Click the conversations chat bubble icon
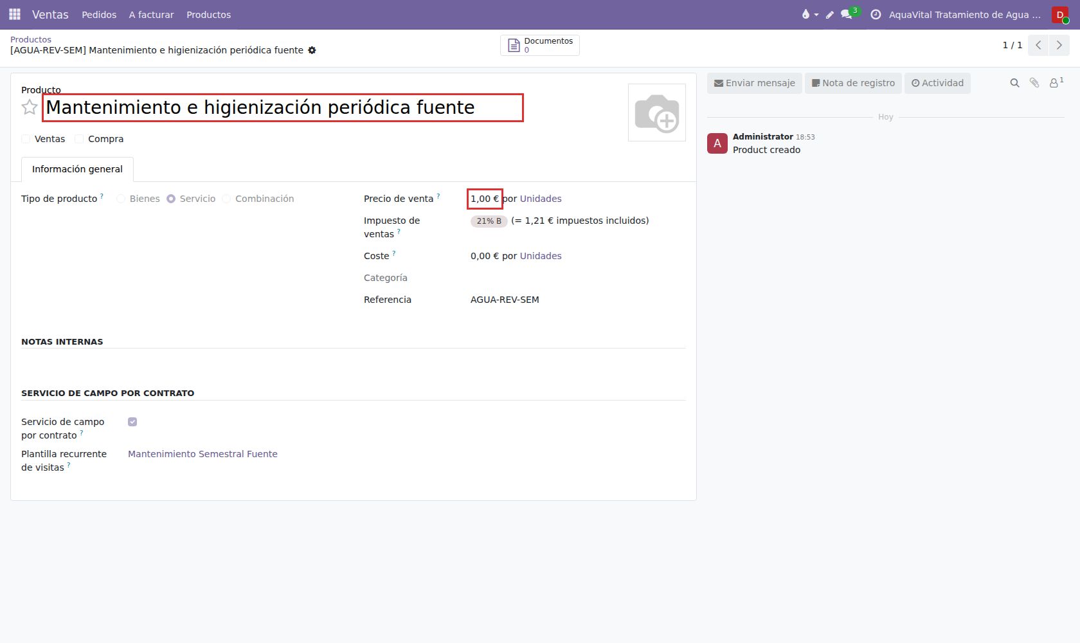This screenshot has height=643, width=1080. (847, 15)
